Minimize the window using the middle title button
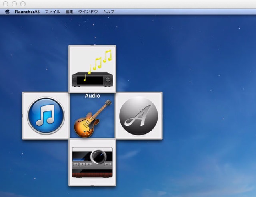 click(x=14, y=4)
